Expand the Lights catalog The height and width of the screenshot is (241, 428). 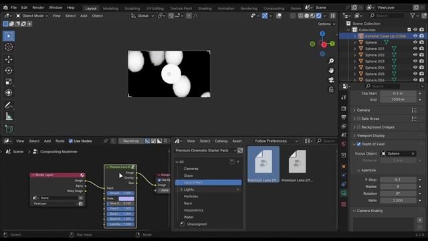(181, 189)
